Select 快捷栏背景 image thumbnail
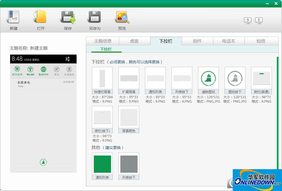Viewport: 282px width, 191px height. (x=102, y=80)
